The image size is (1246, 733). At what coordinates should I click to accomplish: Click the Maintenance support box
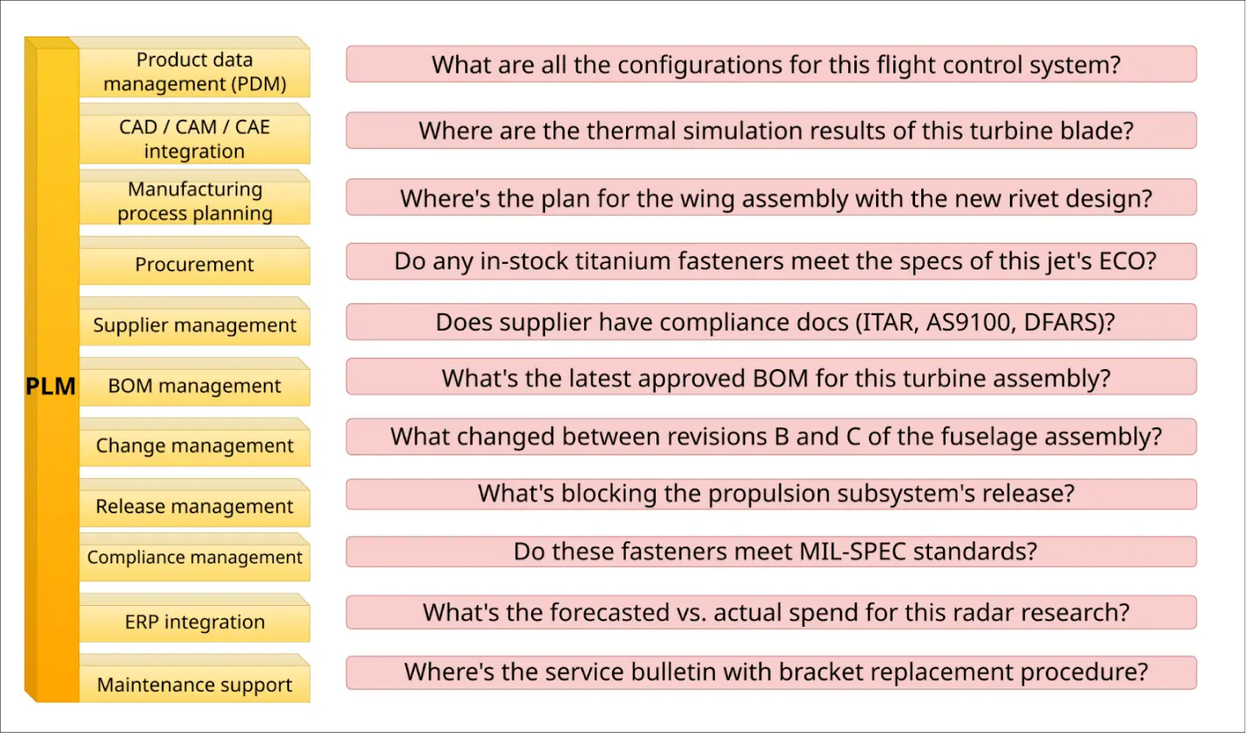194,685
